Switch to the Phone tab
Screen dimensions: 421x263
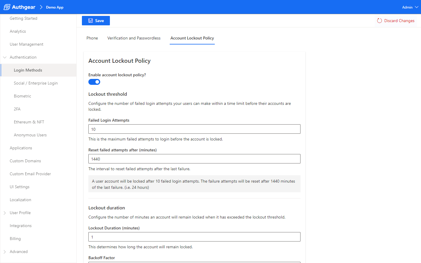click(x=92, y=38)
